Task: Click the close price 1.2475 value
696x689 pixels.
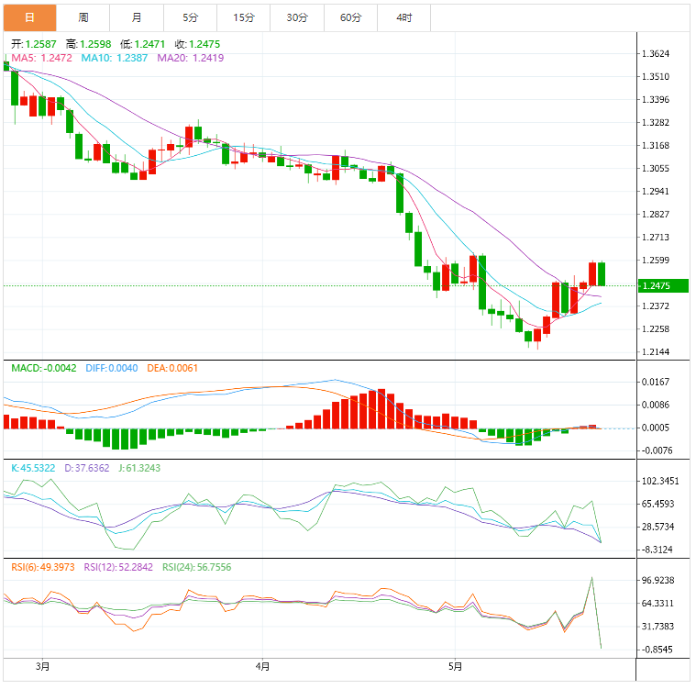Action: (204, 44)
